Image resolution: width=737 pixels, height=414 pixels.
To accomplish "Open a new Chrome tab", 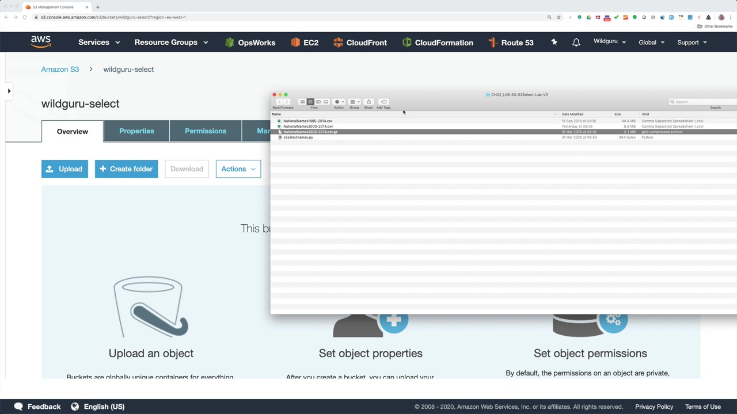I will click(x=98, y=7).
